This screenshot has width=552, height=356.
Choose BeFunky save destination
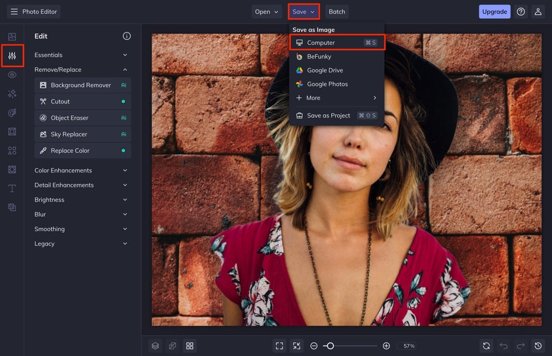click(337, 56)
